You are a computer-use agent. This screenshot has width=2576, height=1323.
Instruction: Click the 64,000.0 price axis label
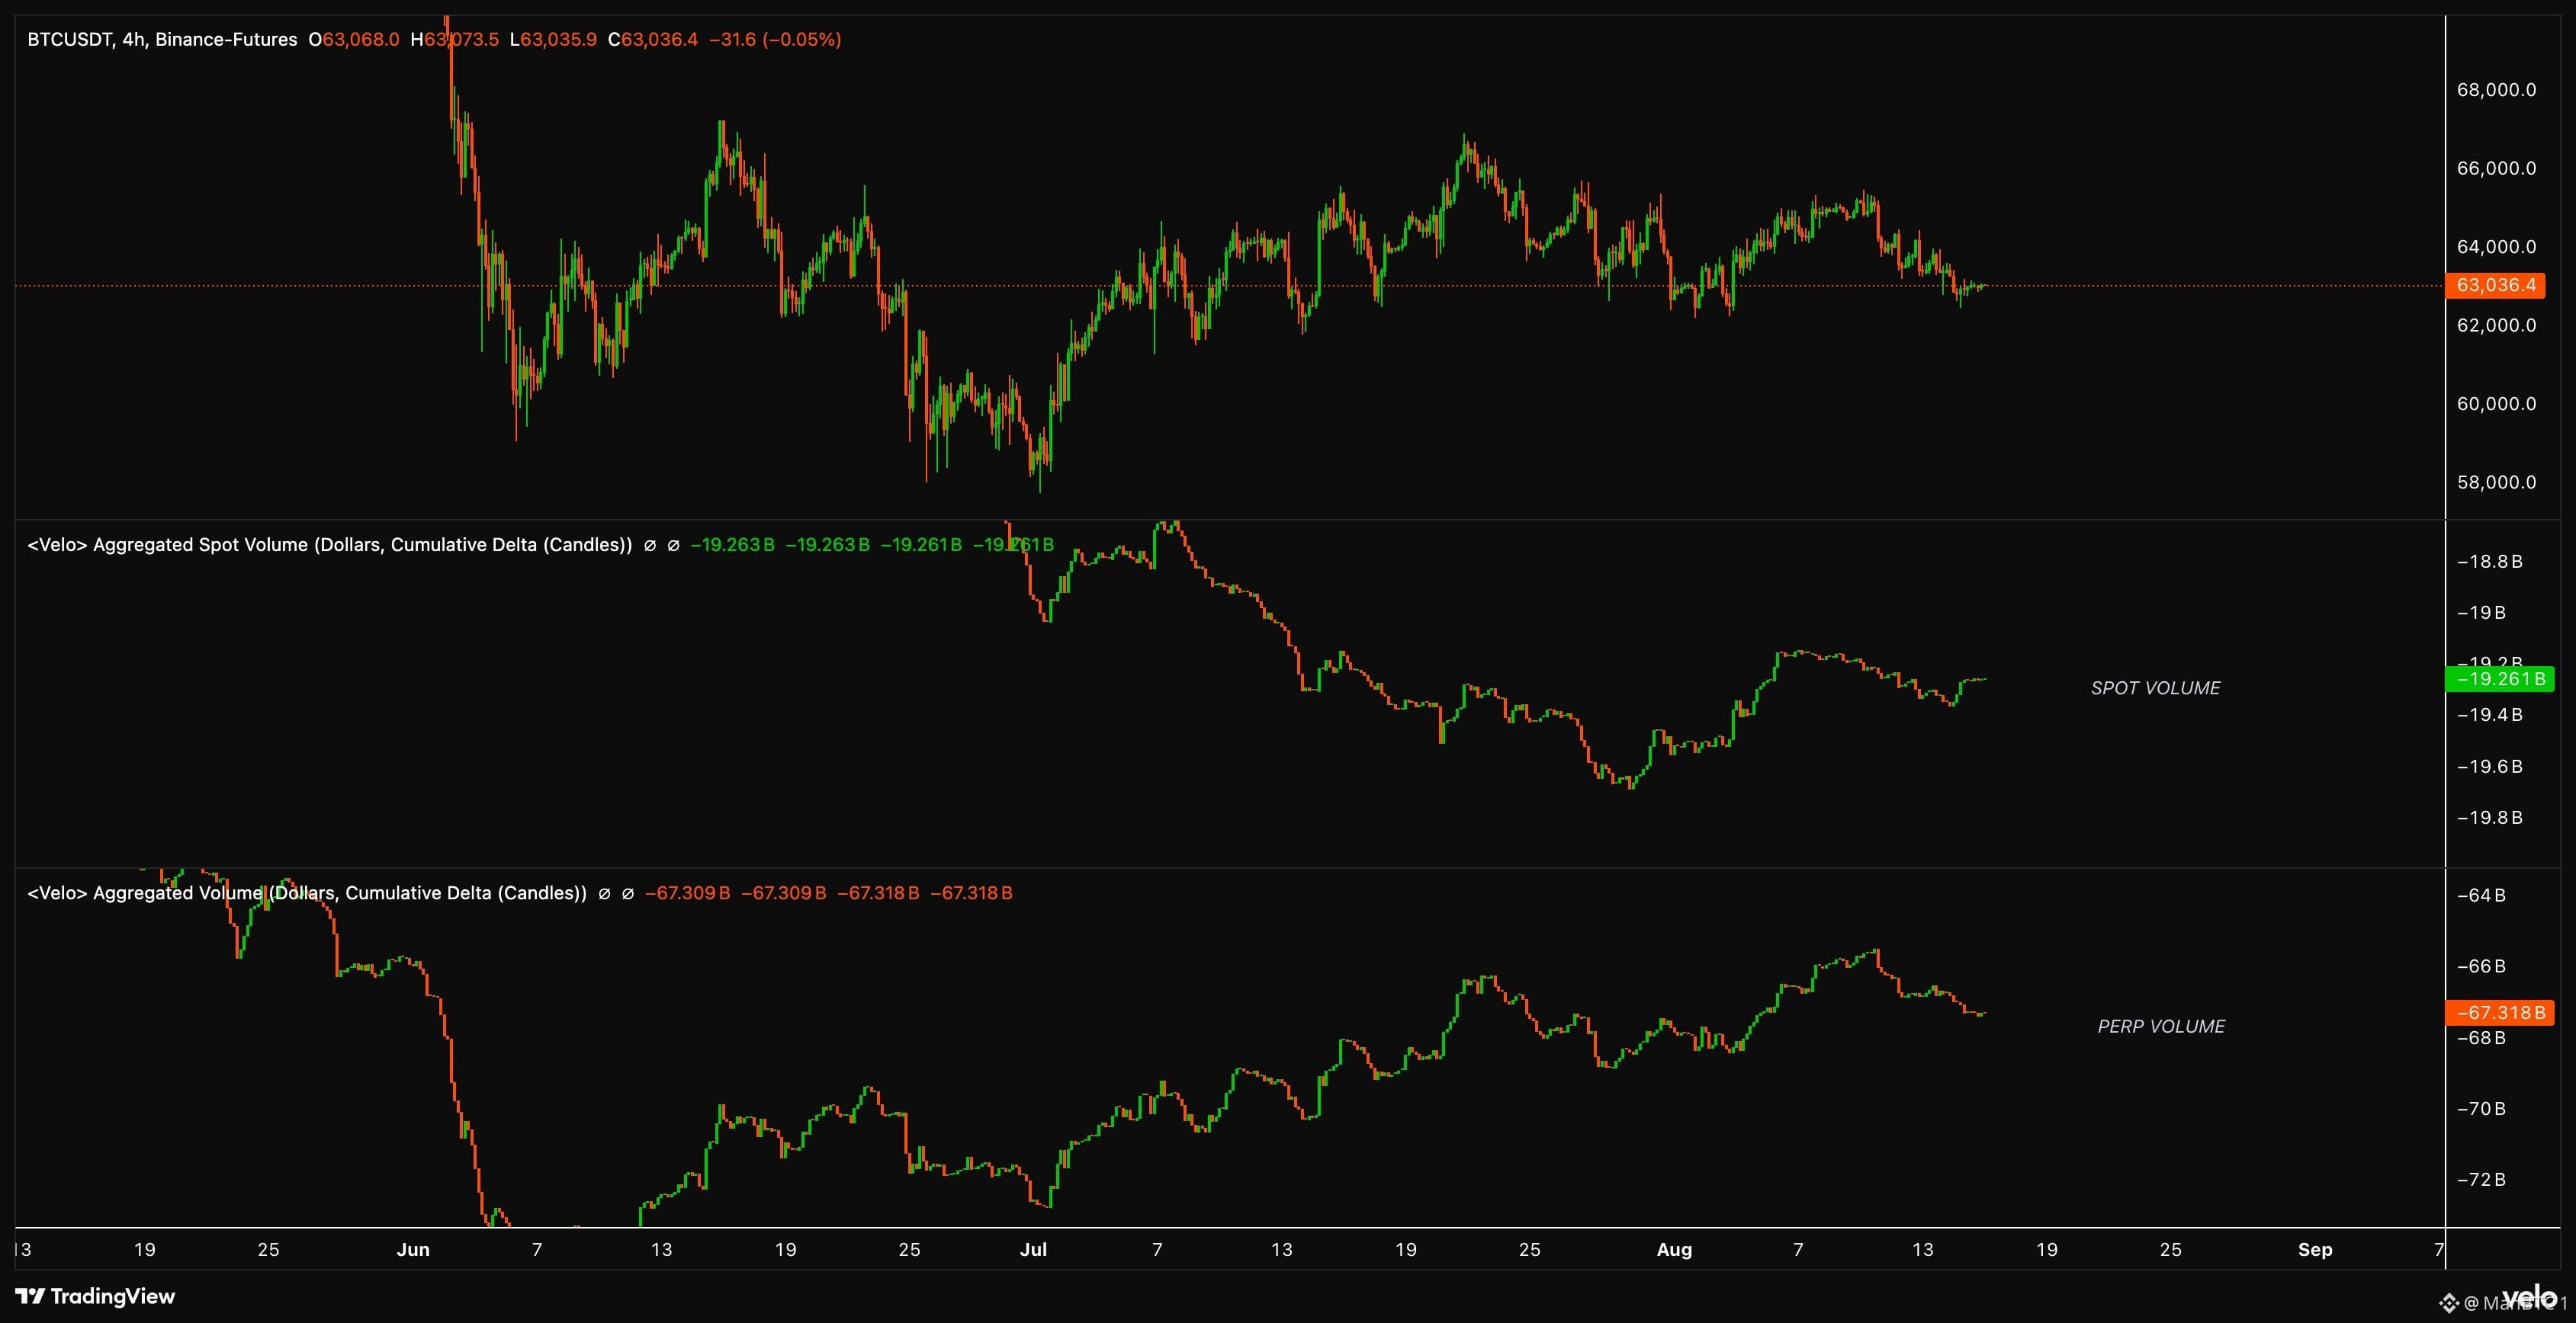pyautogui.click(x=2496, y=247)
